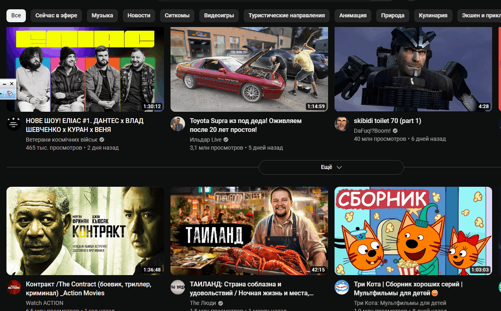Click the 1:03:03 duration badge
Screen dimensions: 501x311
480,270
